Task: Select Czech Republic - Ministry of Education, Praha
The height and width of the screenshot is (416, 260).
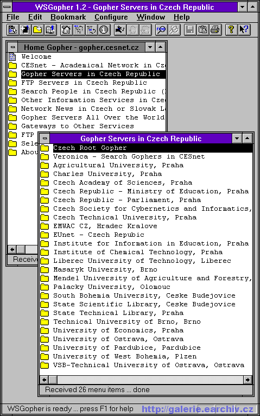Action: click(151, 191)
